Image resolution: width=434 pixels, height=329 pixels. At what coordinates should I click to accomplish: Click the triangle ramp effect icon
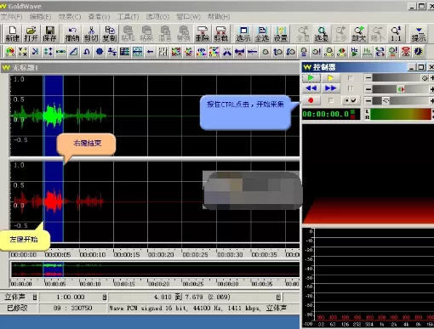tap(74, 52)
